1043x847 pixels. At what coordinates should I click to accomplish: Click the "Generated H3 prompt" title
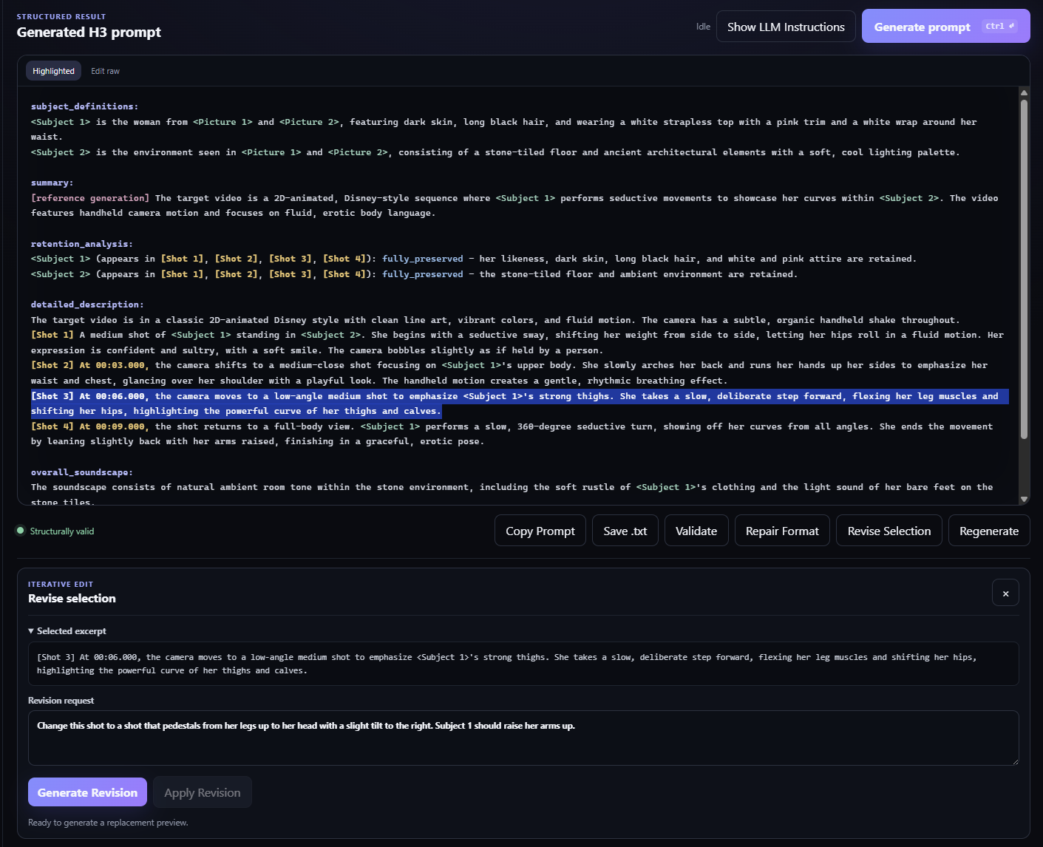(89, 32)
